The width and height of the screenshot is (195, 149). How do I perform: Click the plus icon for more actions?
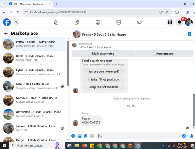[73, 136]
